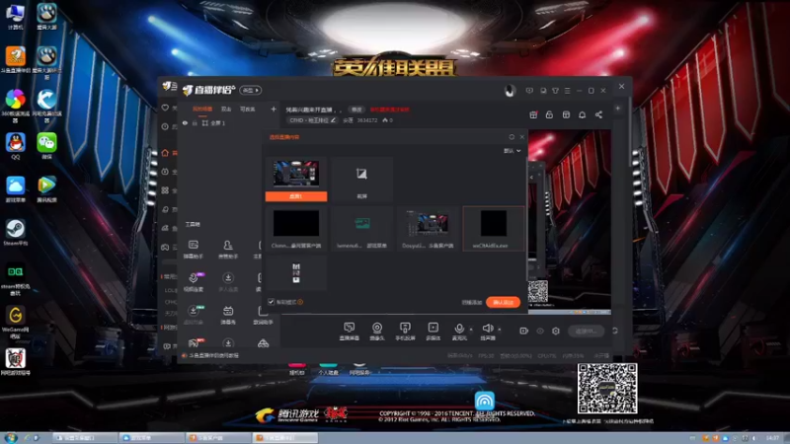Open the person-shaped assistant tool in toolbox
Image resolution: width=790 pixels, height=444 pixels.
[x=228, y=249]
